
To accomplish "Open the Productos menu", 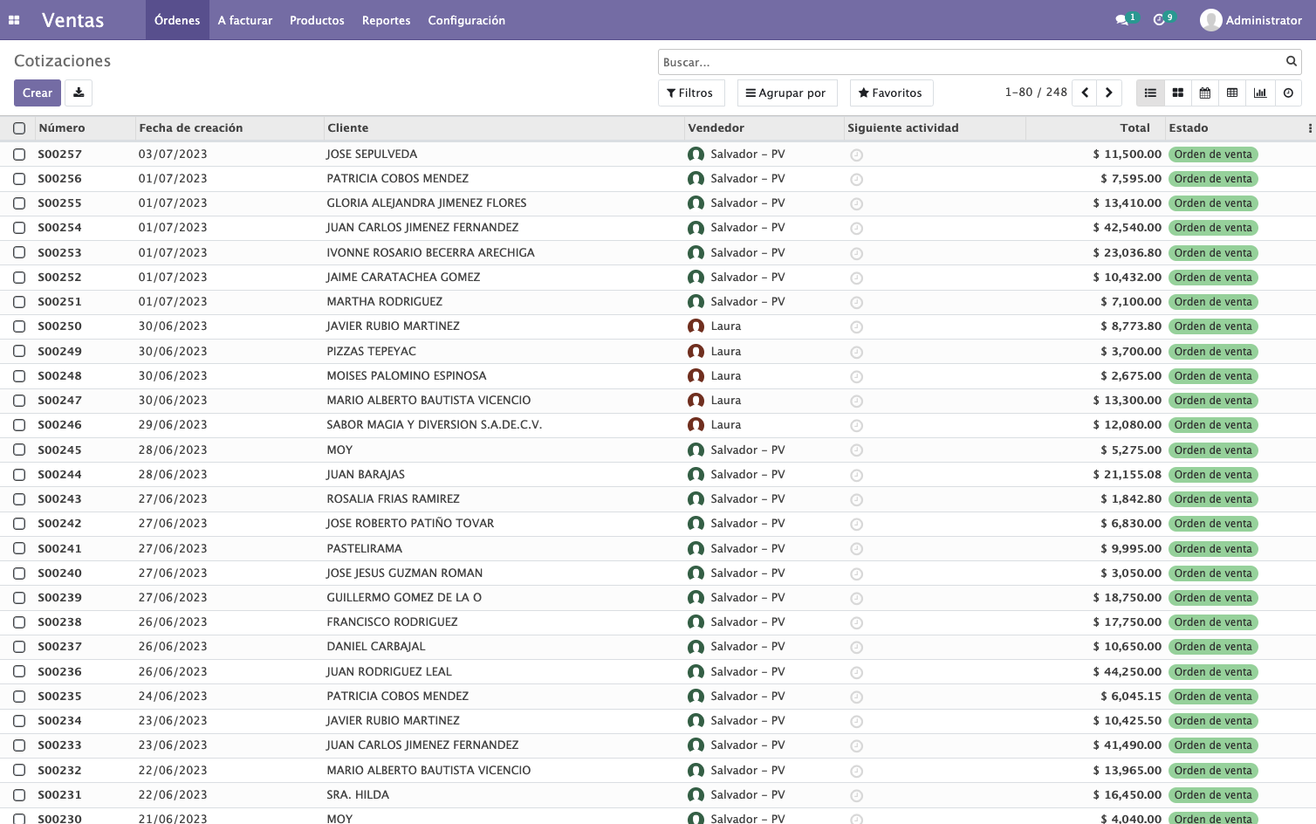I will pos(317,20).
